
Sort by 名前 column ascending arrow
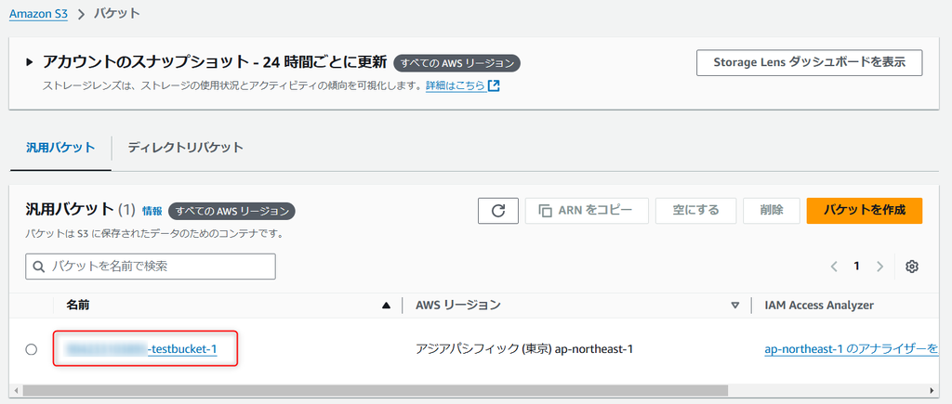coord(386,306)
